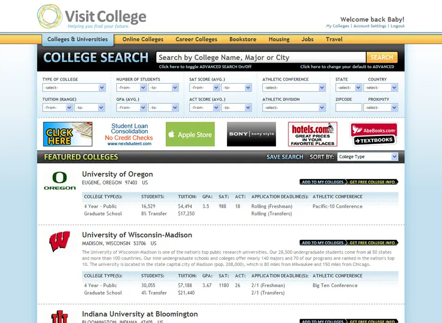This screenshot has height=323, width=442.
Task: Open Country select dropdown
Action: [380, 88]
